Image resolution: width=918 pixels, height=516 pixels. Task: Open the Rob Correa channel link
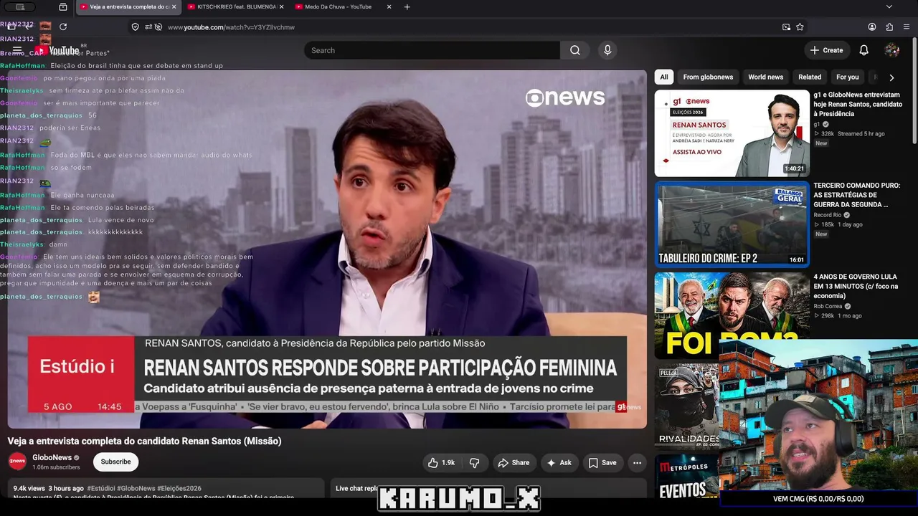[x=828, y=306]
